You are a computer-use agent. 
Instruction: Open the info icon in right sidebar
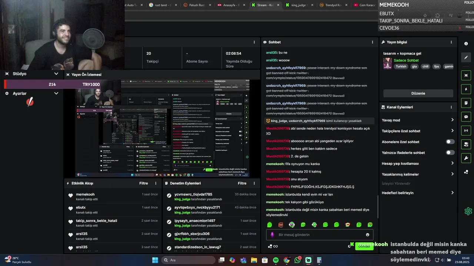click(466, 44)
